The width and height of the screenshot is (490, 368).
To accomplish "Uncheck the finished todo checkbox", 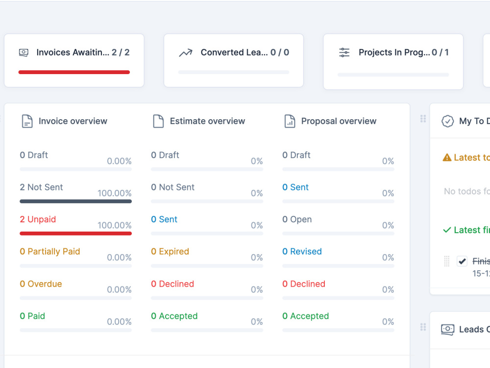I will point(462,261).
